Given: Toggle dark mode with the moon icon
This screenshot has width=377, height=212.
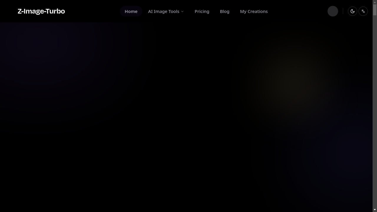Looking at the screenshot, I should (352, 11).
